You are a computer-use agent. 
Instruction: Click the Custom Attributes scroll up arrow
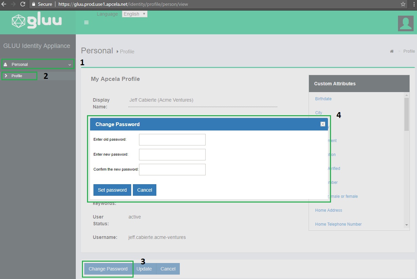(x=407, y=95)
